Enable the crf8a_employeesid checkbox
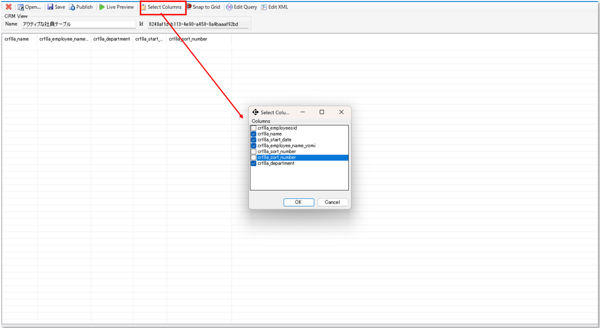The height and width of the screenshot is (328, 600). (x=254, y=128)
